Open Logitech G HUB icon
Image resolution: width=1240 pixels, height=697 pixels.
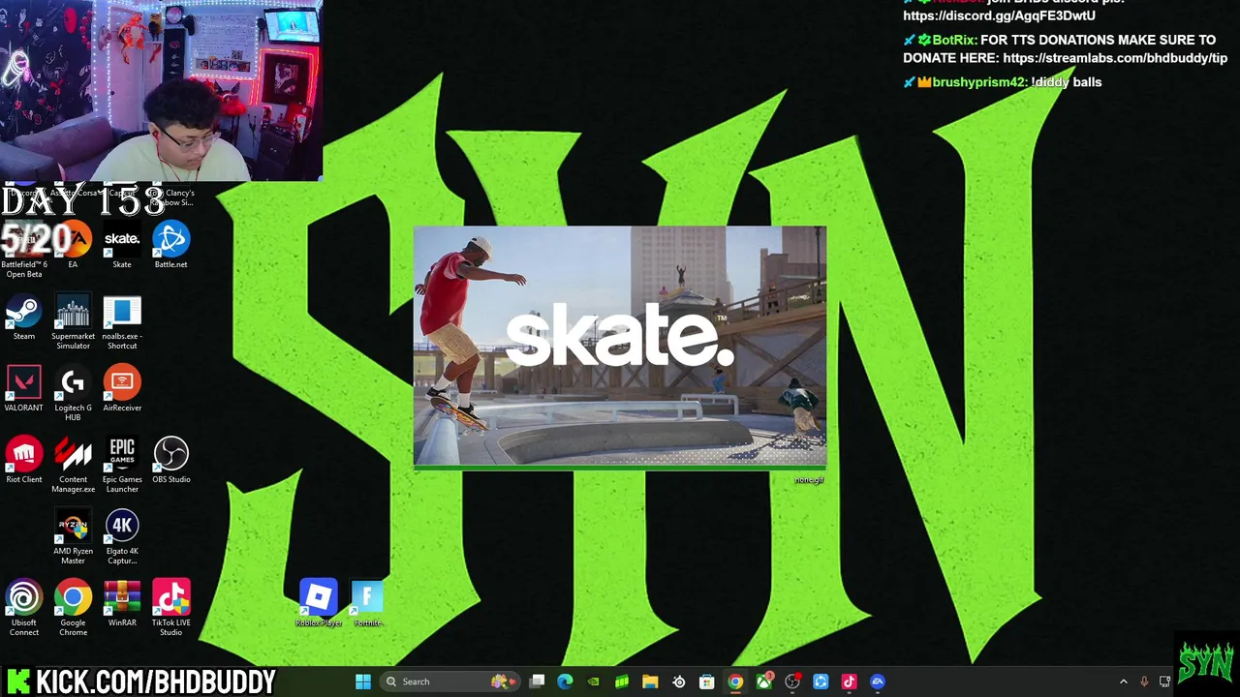73,394
